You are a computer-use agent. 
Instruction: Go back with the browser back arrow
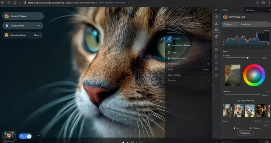pos(2,3)
